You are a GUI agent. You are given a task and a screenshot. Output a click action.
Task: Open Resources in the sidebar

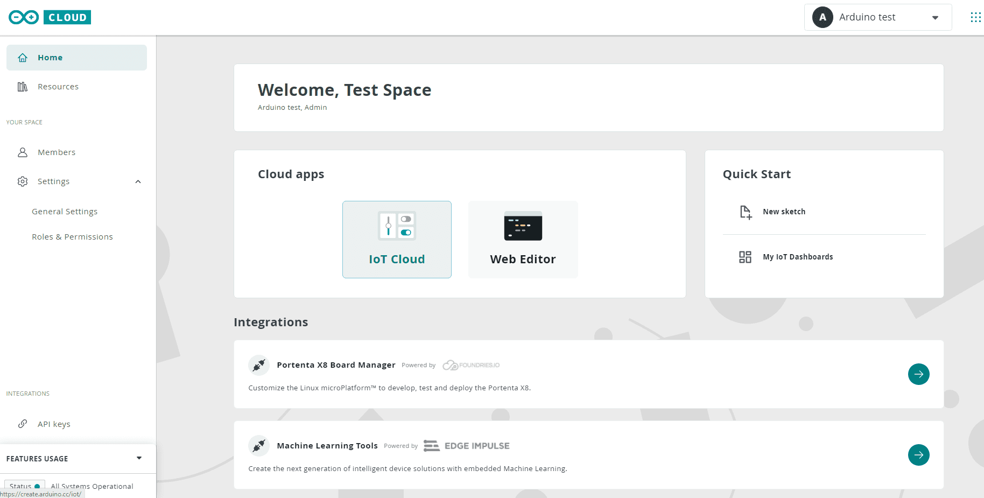point(58,87)
